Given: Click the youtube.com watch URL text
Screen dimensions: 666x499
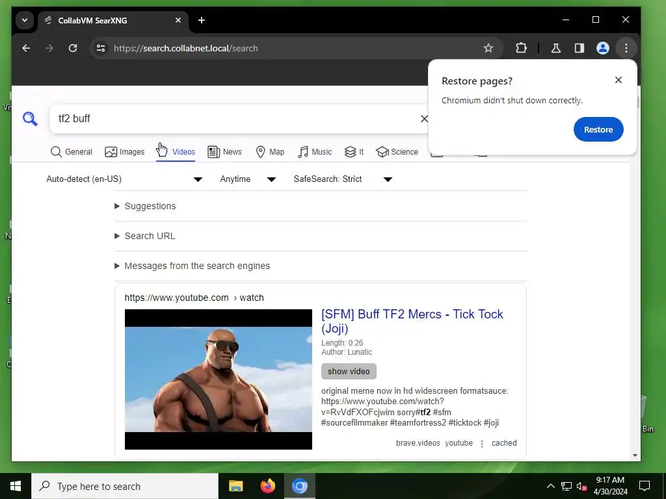Looking at the screenshot, I should click(x=194, y=298).
